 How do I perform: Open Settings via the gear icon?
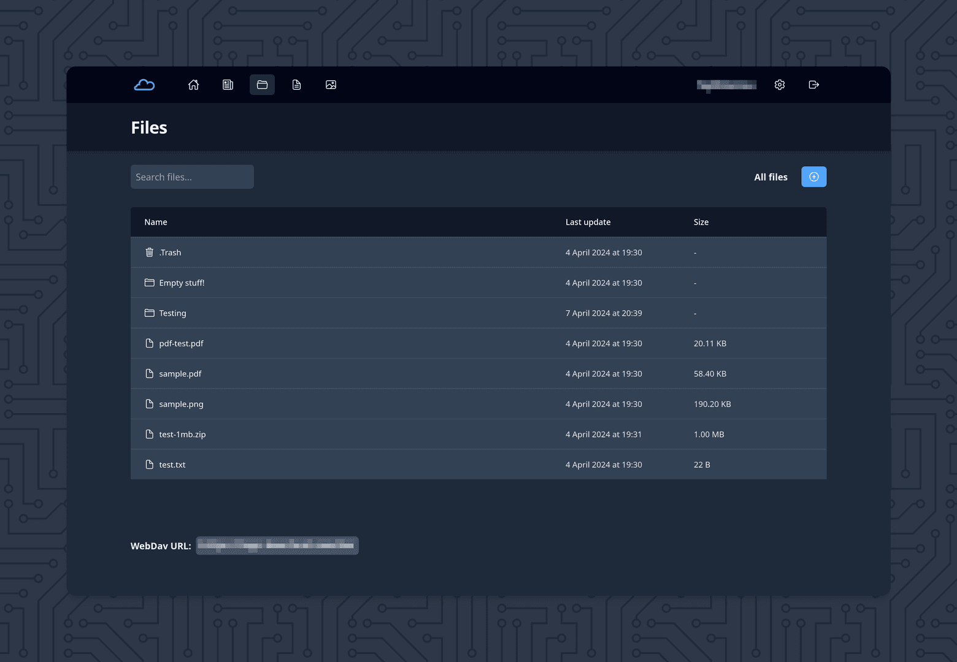click(779, 85)
